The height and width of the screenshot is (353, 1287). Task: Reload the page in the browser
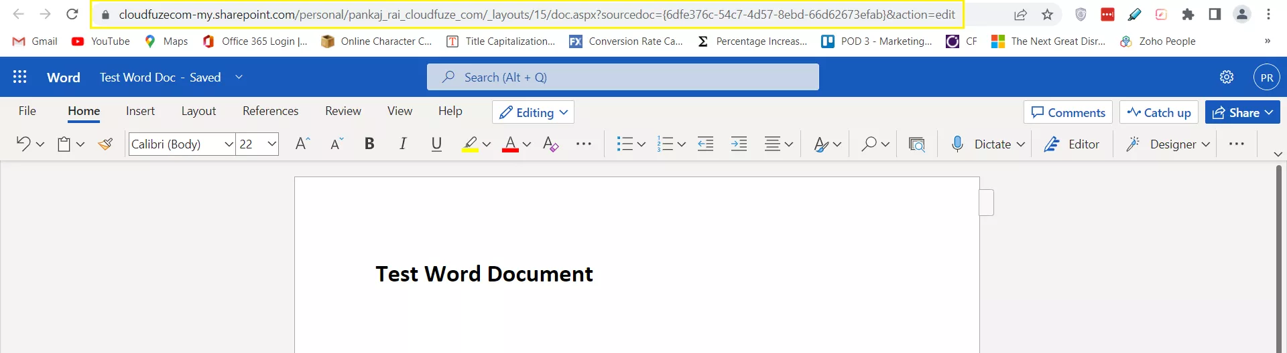point(72,14)
